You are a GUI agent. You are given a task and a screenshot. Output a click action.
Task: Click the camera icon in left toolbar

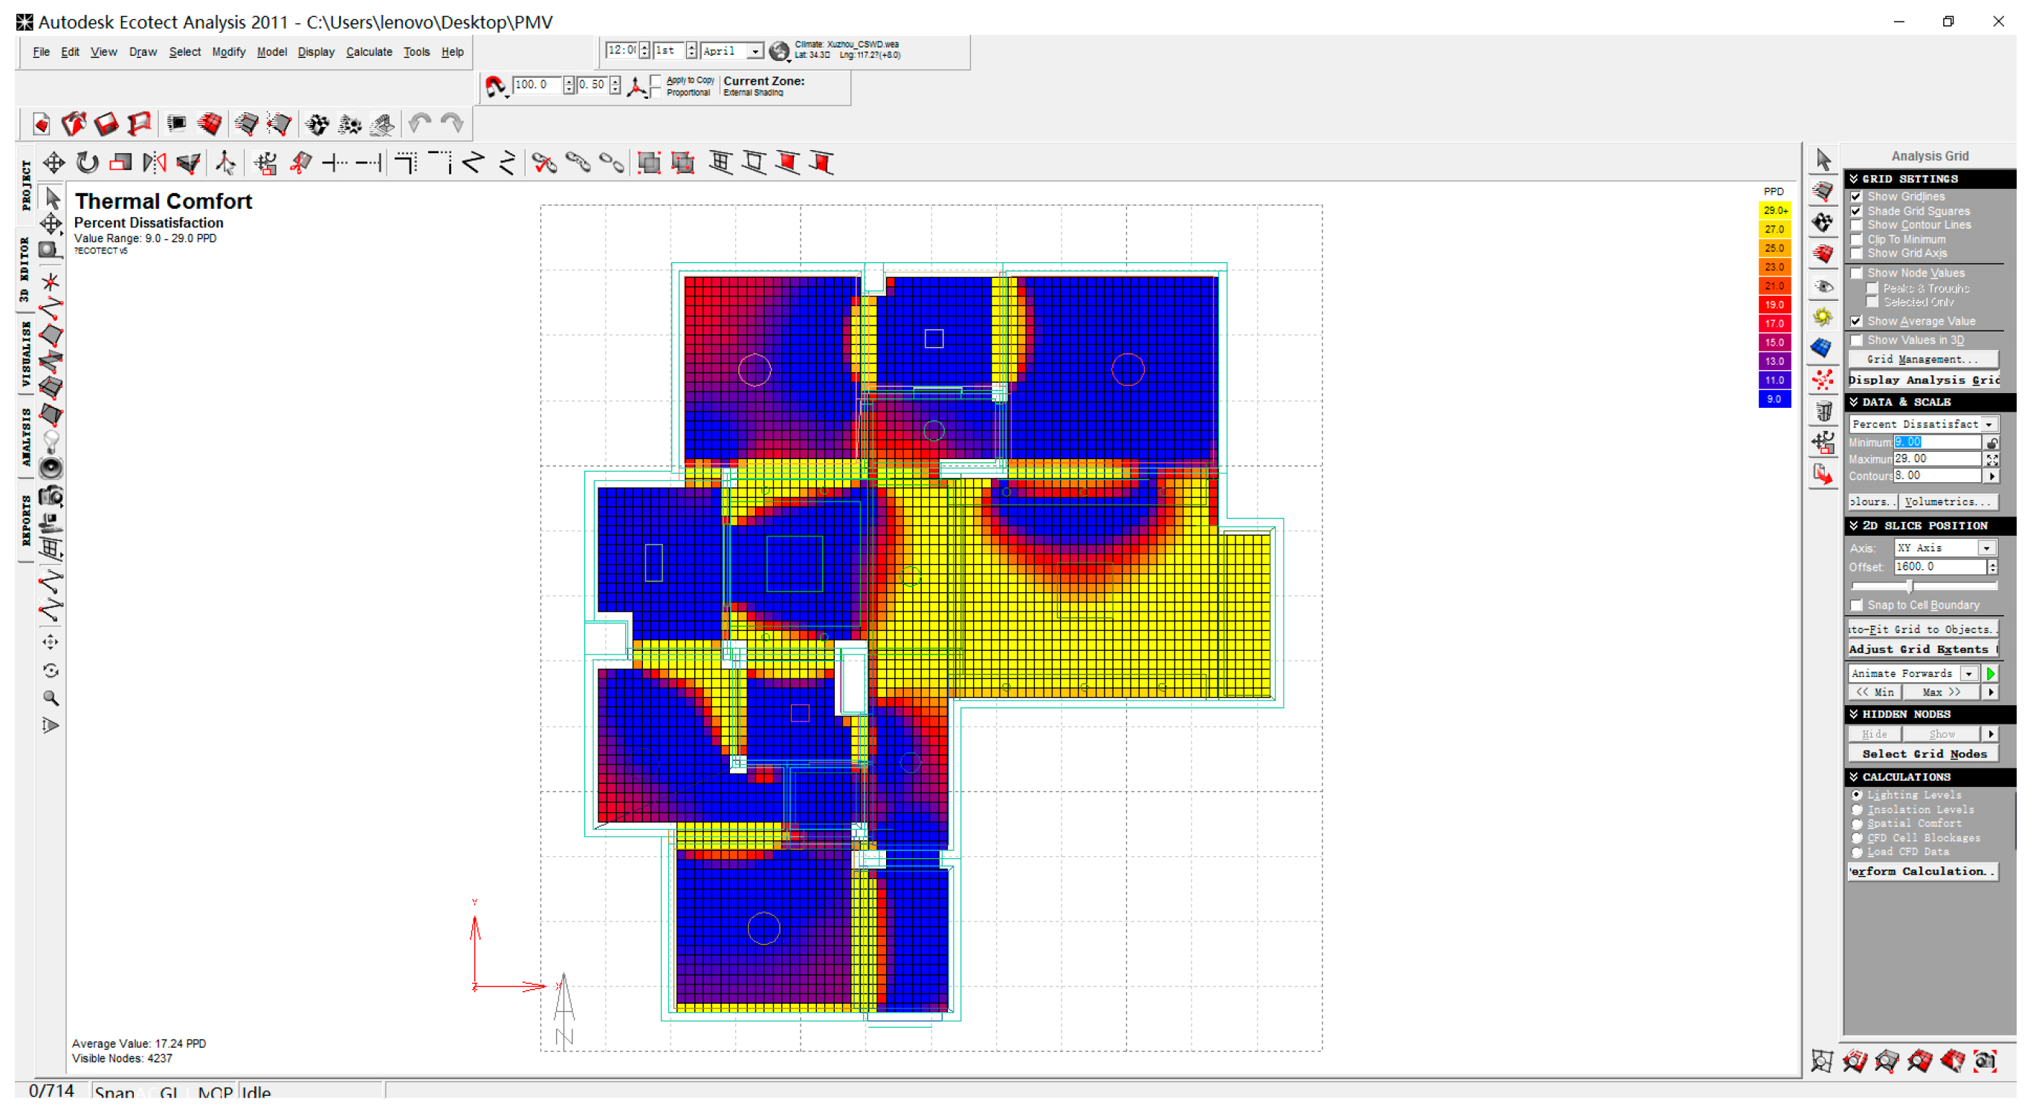51,496
